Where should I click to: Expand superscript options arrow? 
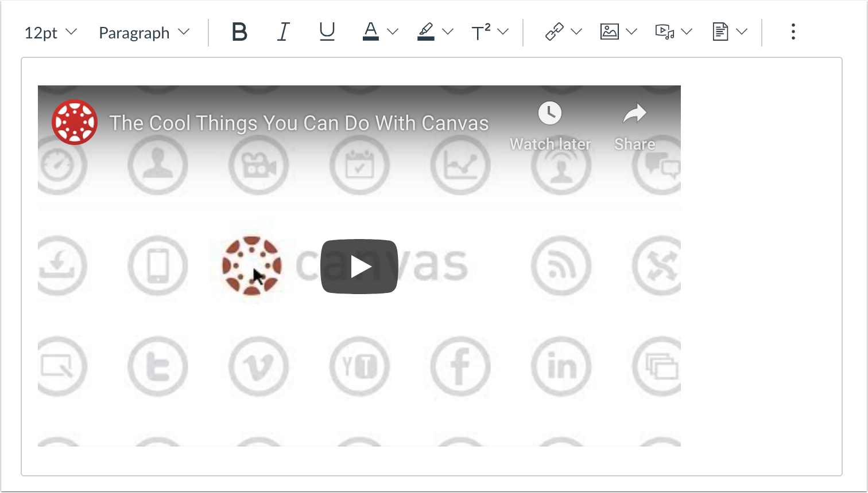[503, 32]
